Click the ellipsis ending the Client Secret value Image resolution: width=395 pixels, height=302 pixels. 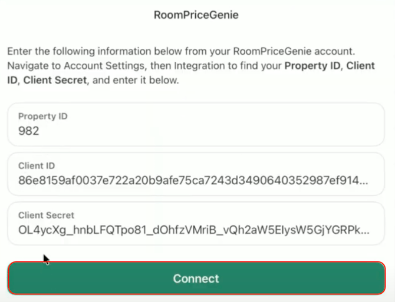(364, 230)
